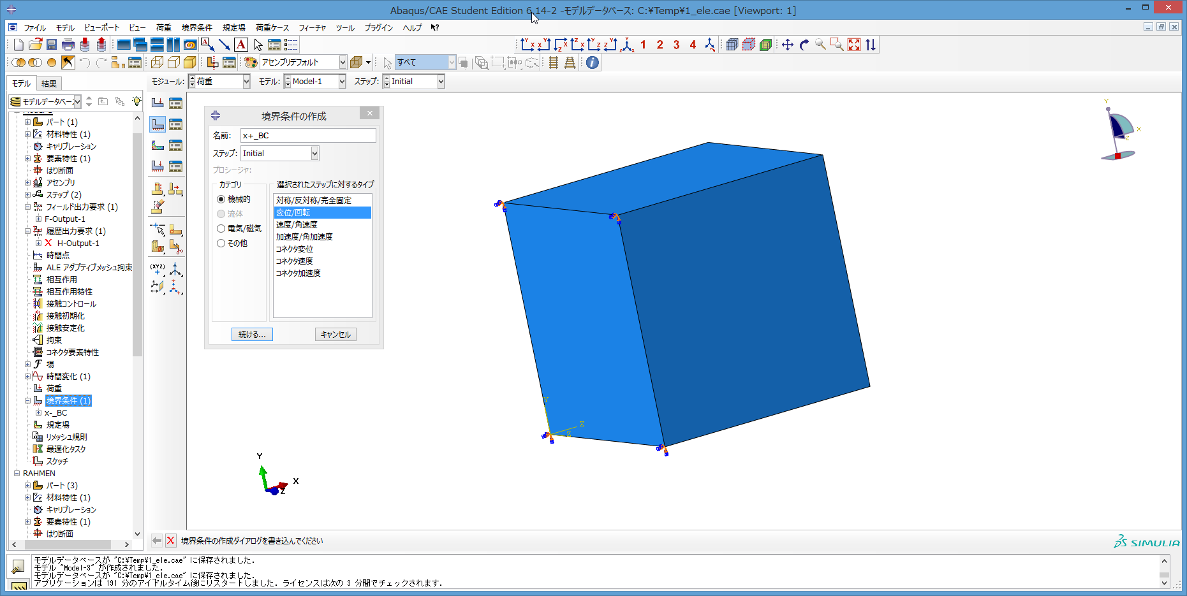
Task: Expand the ステップ (2) tree node
Action: click(27, 195)
